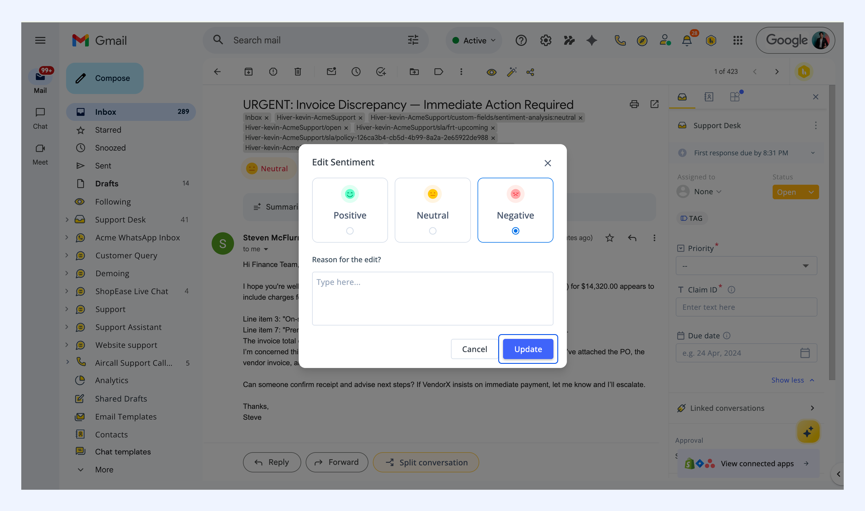The image size is (865, 511).
Task: Click Split conversation button
Action: point(426,462)
